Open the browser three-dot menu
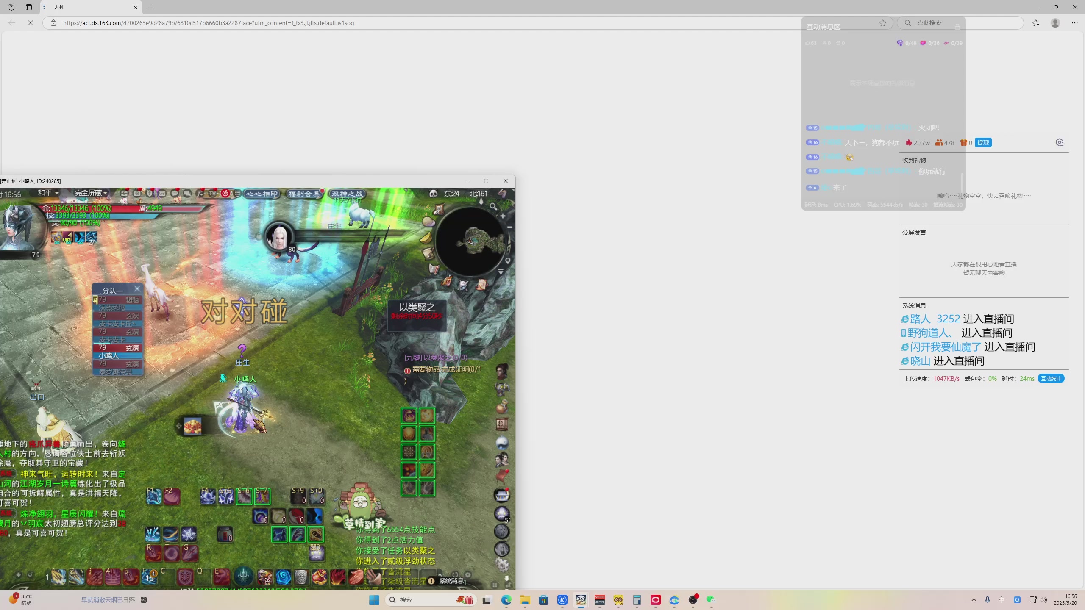This screenshot has height=610, width=1085. click(1075, 23)
